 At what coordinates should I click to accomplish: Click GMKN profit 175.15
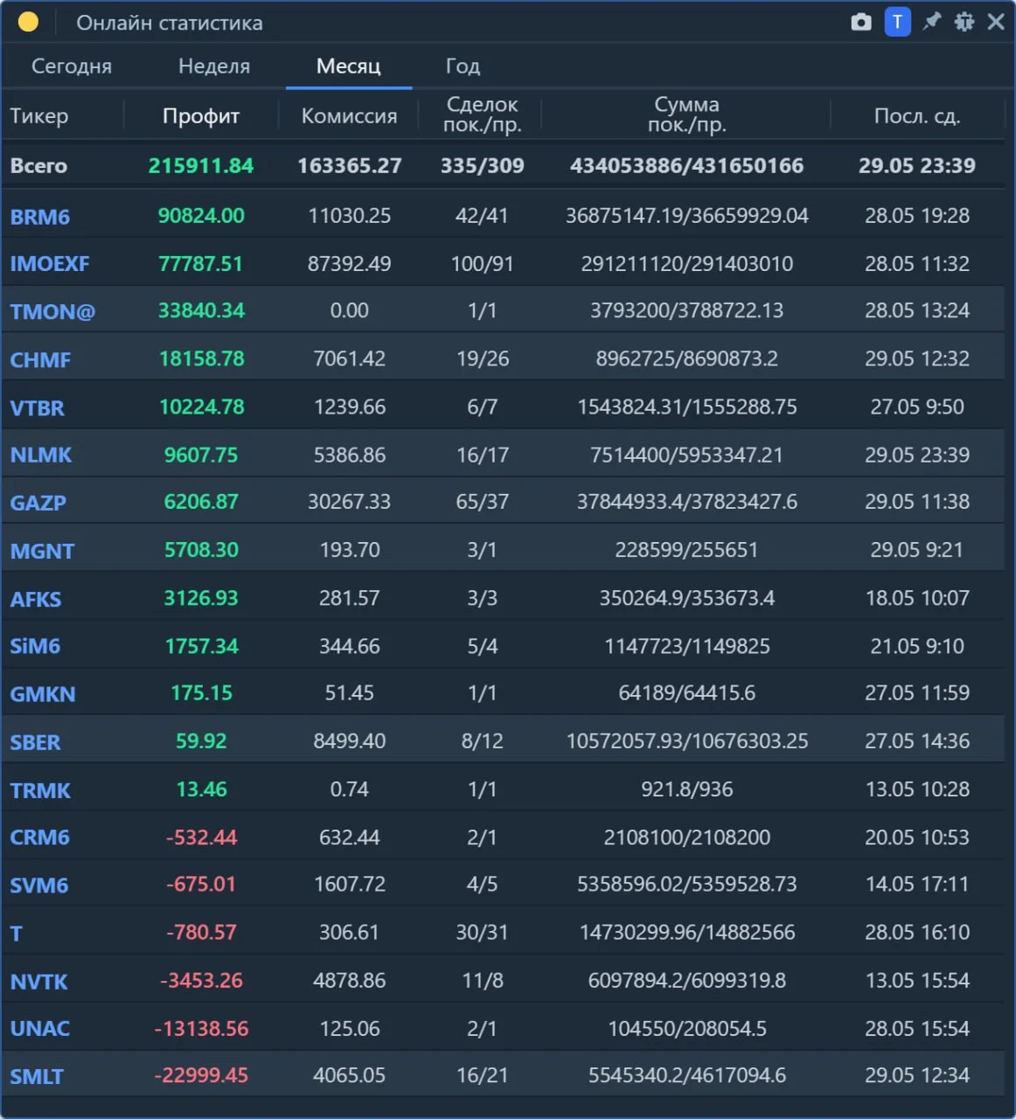click(x=201, y=694)
